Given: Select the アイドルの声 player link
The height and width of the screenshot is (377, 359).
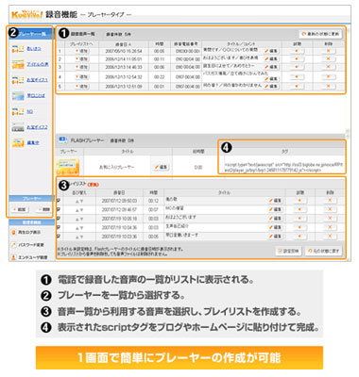Looking at the screenshot, I should [x=38, y=64].
